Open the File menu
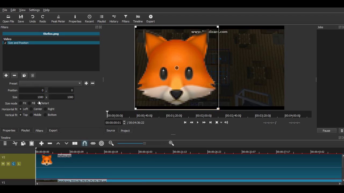Screen dimensions: 344x193 click(5, 10)
